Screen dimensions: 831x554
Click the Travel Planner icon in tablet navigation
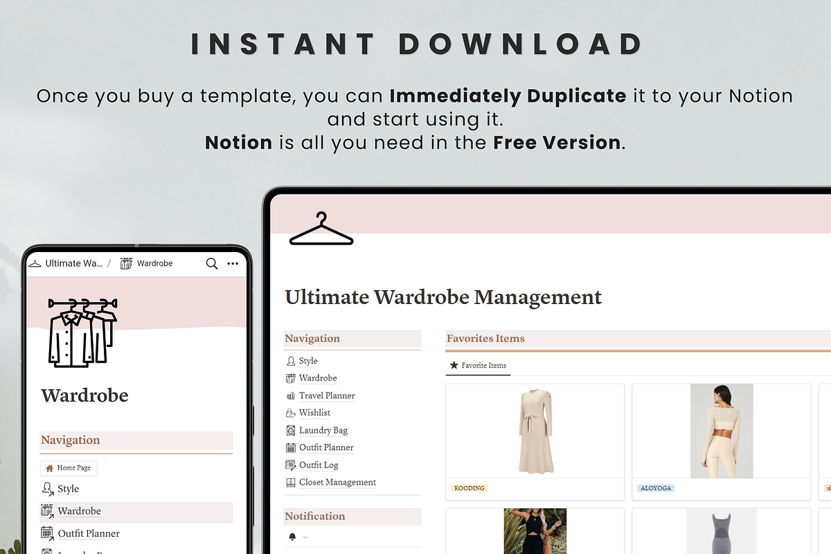pyautogui.click(x=291, y=395)
